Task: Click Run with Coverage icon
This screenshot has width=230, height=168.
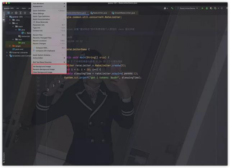Action: (x=211, y=8)
